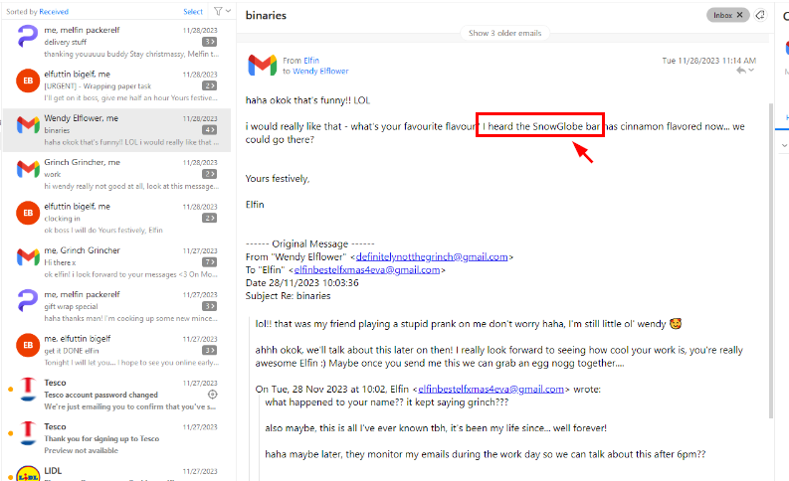789x481 pixels.
Task: Click the Select link in list header
Action: tap(193, 12)
